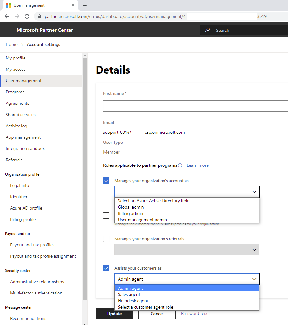Viewport: 288px width, 325px height.
Task: Click the Update button
Action: (x=114, y=314)
